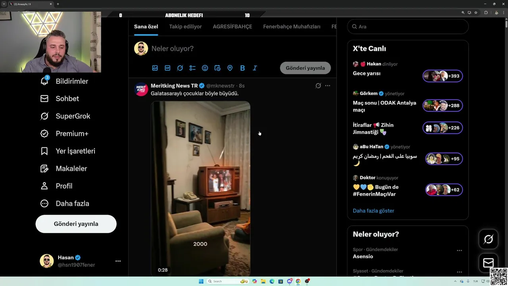Expand the system tray hidden icons
Image resolution: width=508 pixels, height=286 pixels.
coord(456,281)
